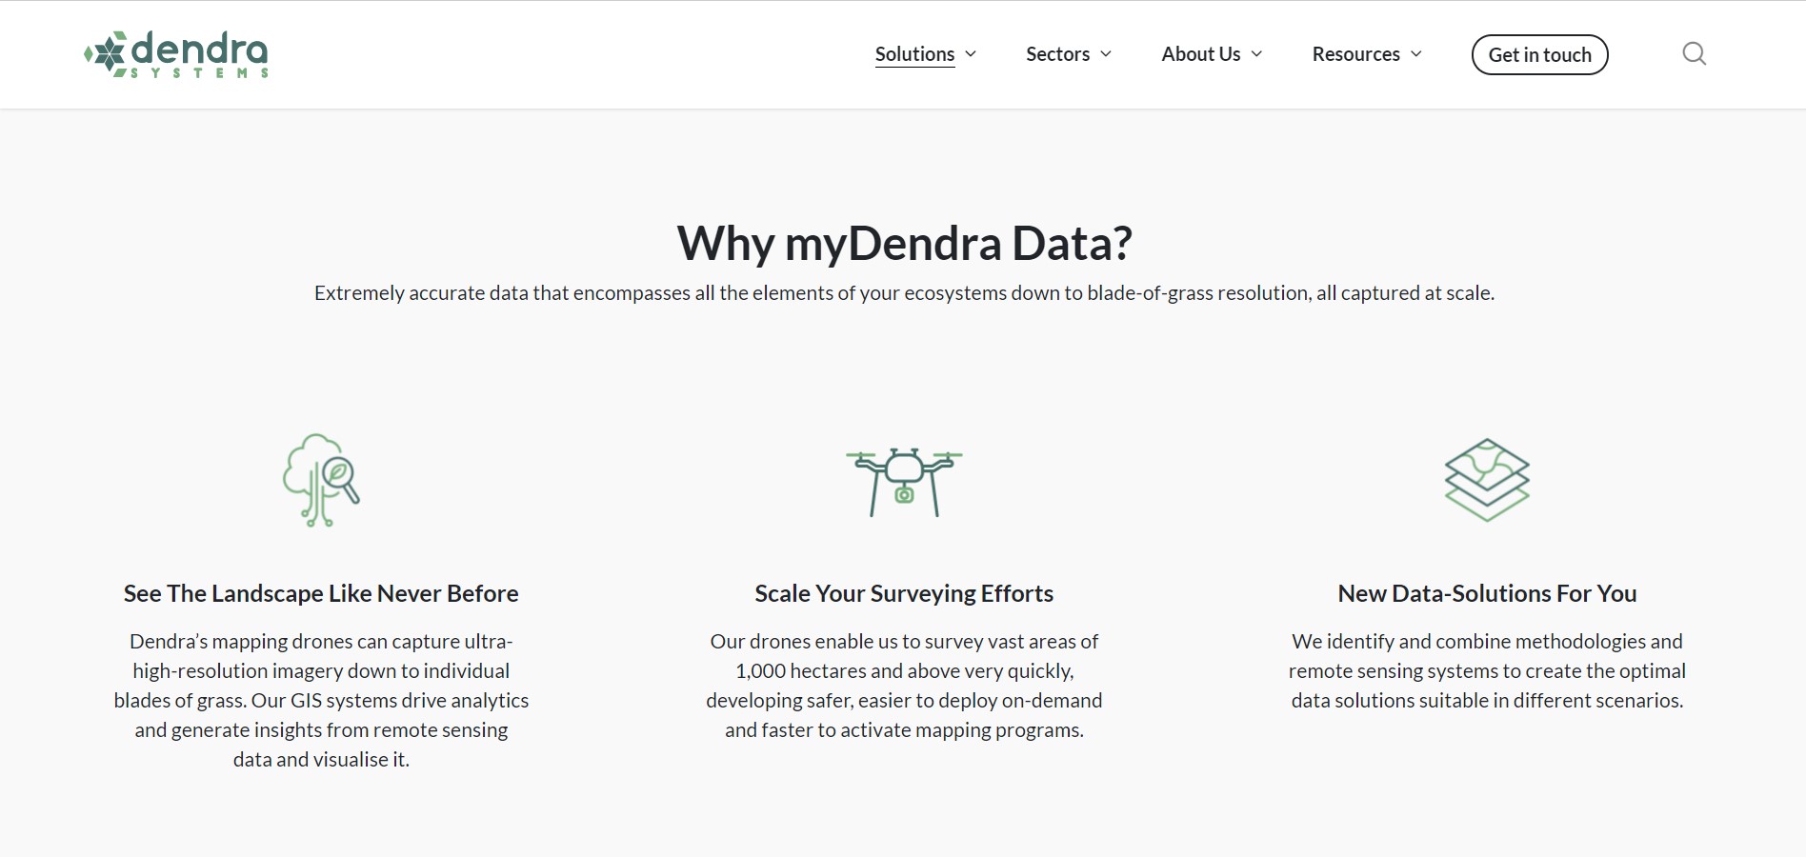Open the search magnifier icon

(x=1694, y=53)
